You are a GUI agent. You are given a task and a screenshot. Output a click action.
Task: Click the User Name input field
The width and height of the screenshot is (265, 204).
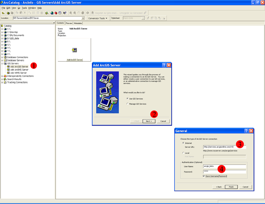pos(224,166)
